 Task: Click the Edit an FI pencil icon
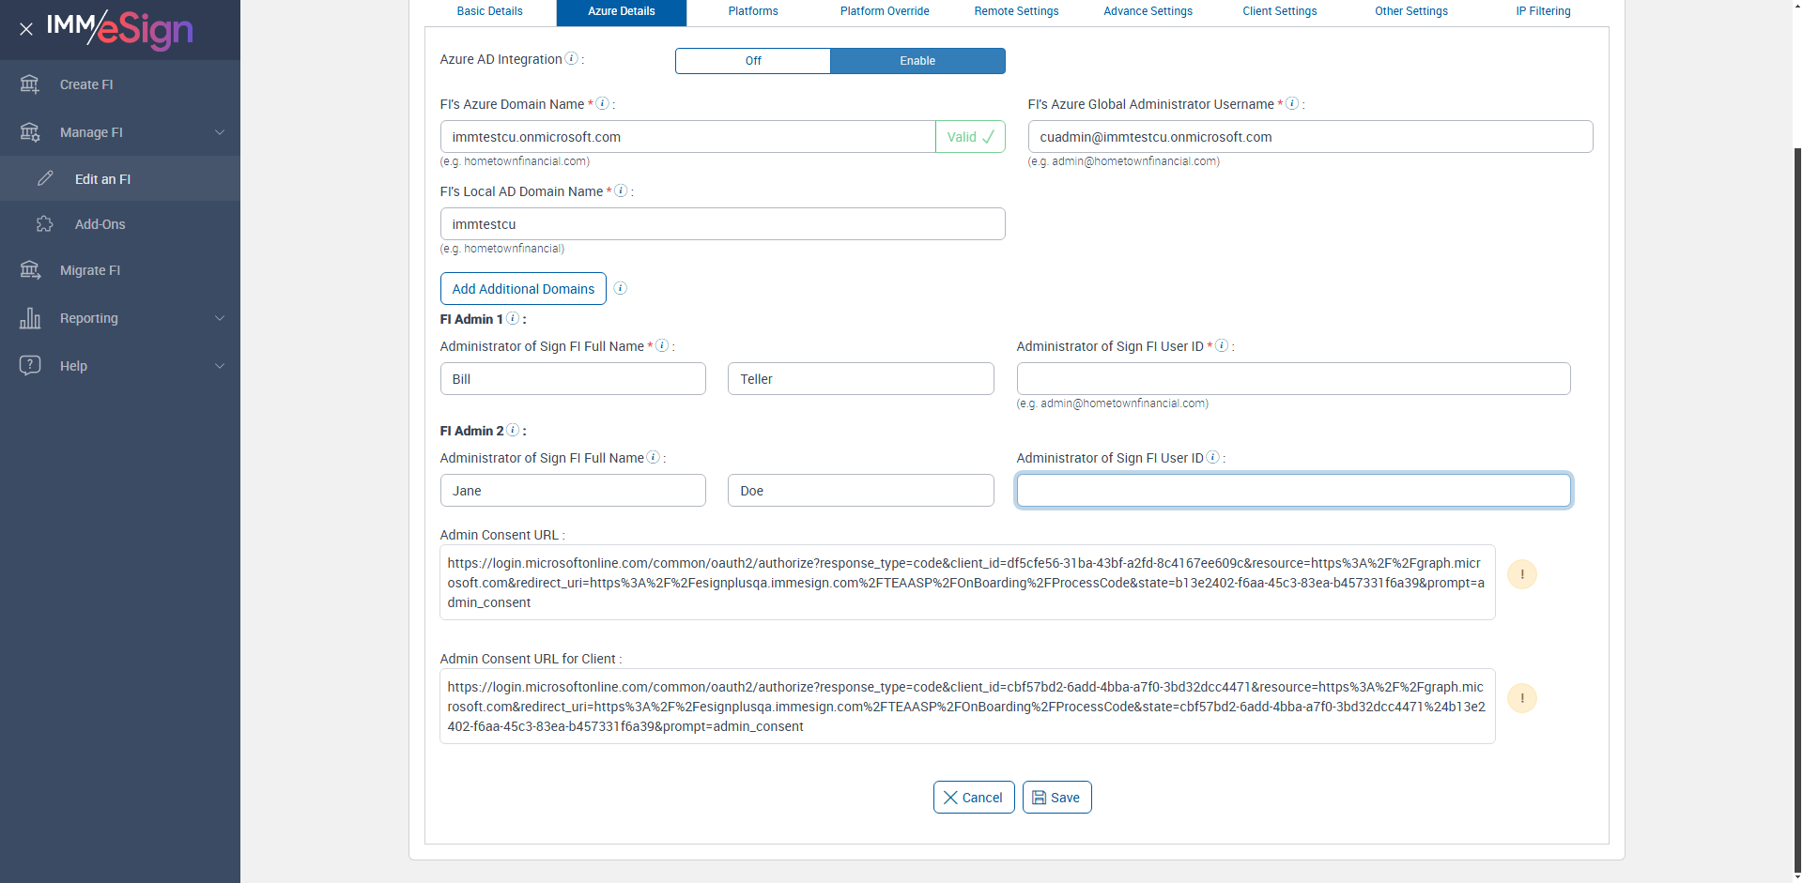click(x=45, y=178)
